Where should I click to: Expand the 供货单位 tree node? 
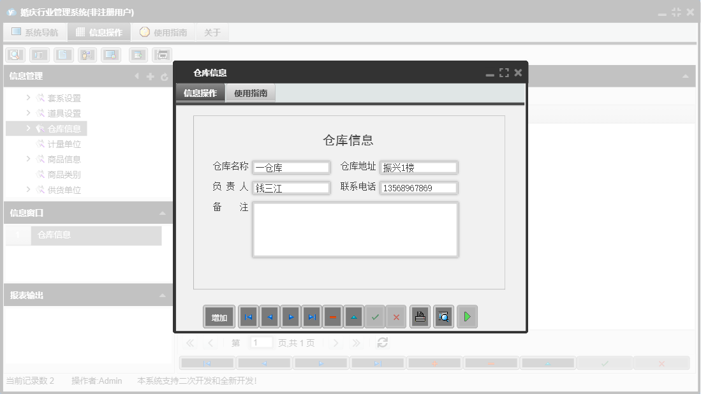pyautogui.click(x=28, y=189)
